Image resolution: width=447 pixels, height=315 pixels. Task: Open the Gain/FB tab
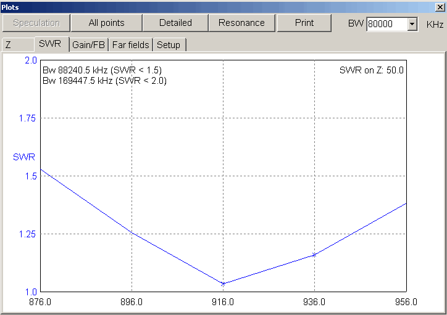click(89, 45)
